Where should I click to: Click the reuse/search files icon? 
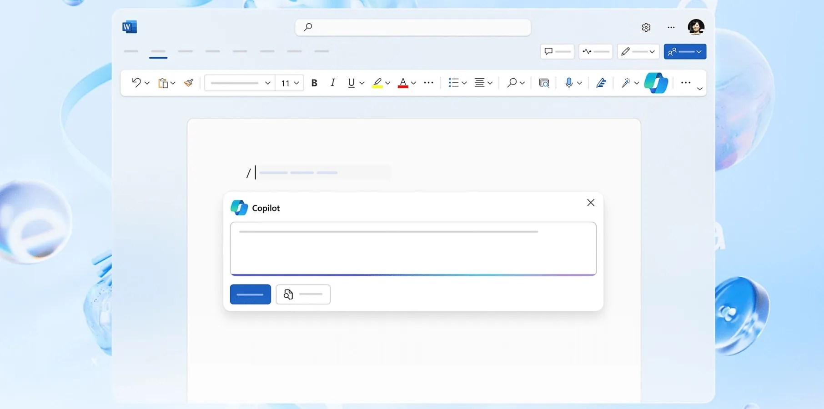click(544, 83)
